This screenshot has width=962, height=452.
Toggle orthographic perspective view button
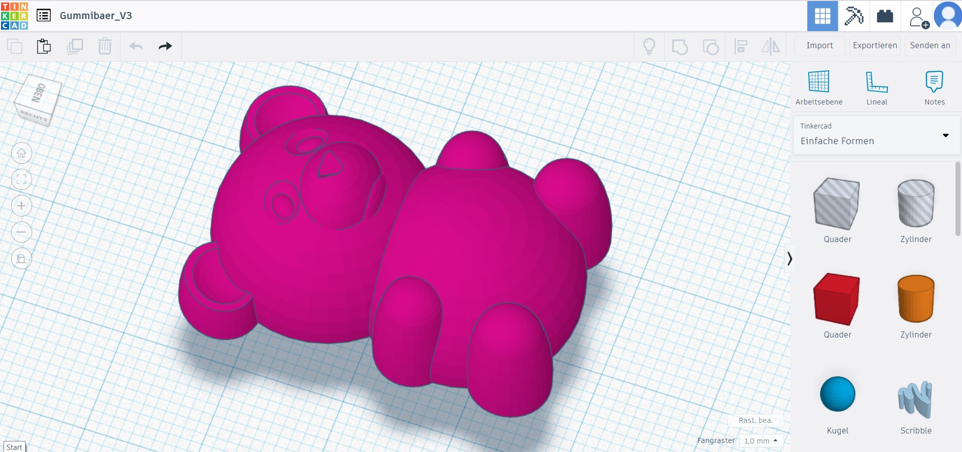tap(22, 258)
